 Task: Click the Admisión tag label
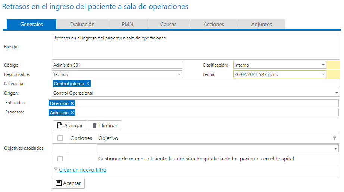[x=59, y=113]
